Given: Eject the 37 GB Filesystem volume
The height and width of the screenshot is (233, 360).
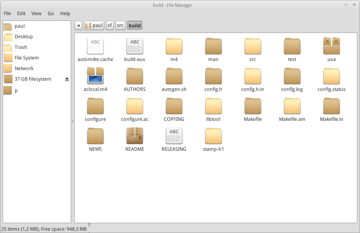Looking at the screenshot, I should [x=67, y=79].
